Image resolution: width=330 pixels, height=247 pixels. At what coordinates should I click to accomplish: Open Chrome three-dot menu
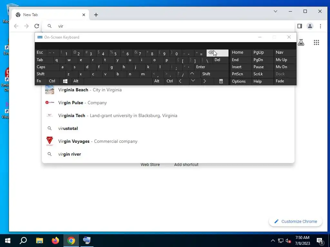(x=320, y=26)
